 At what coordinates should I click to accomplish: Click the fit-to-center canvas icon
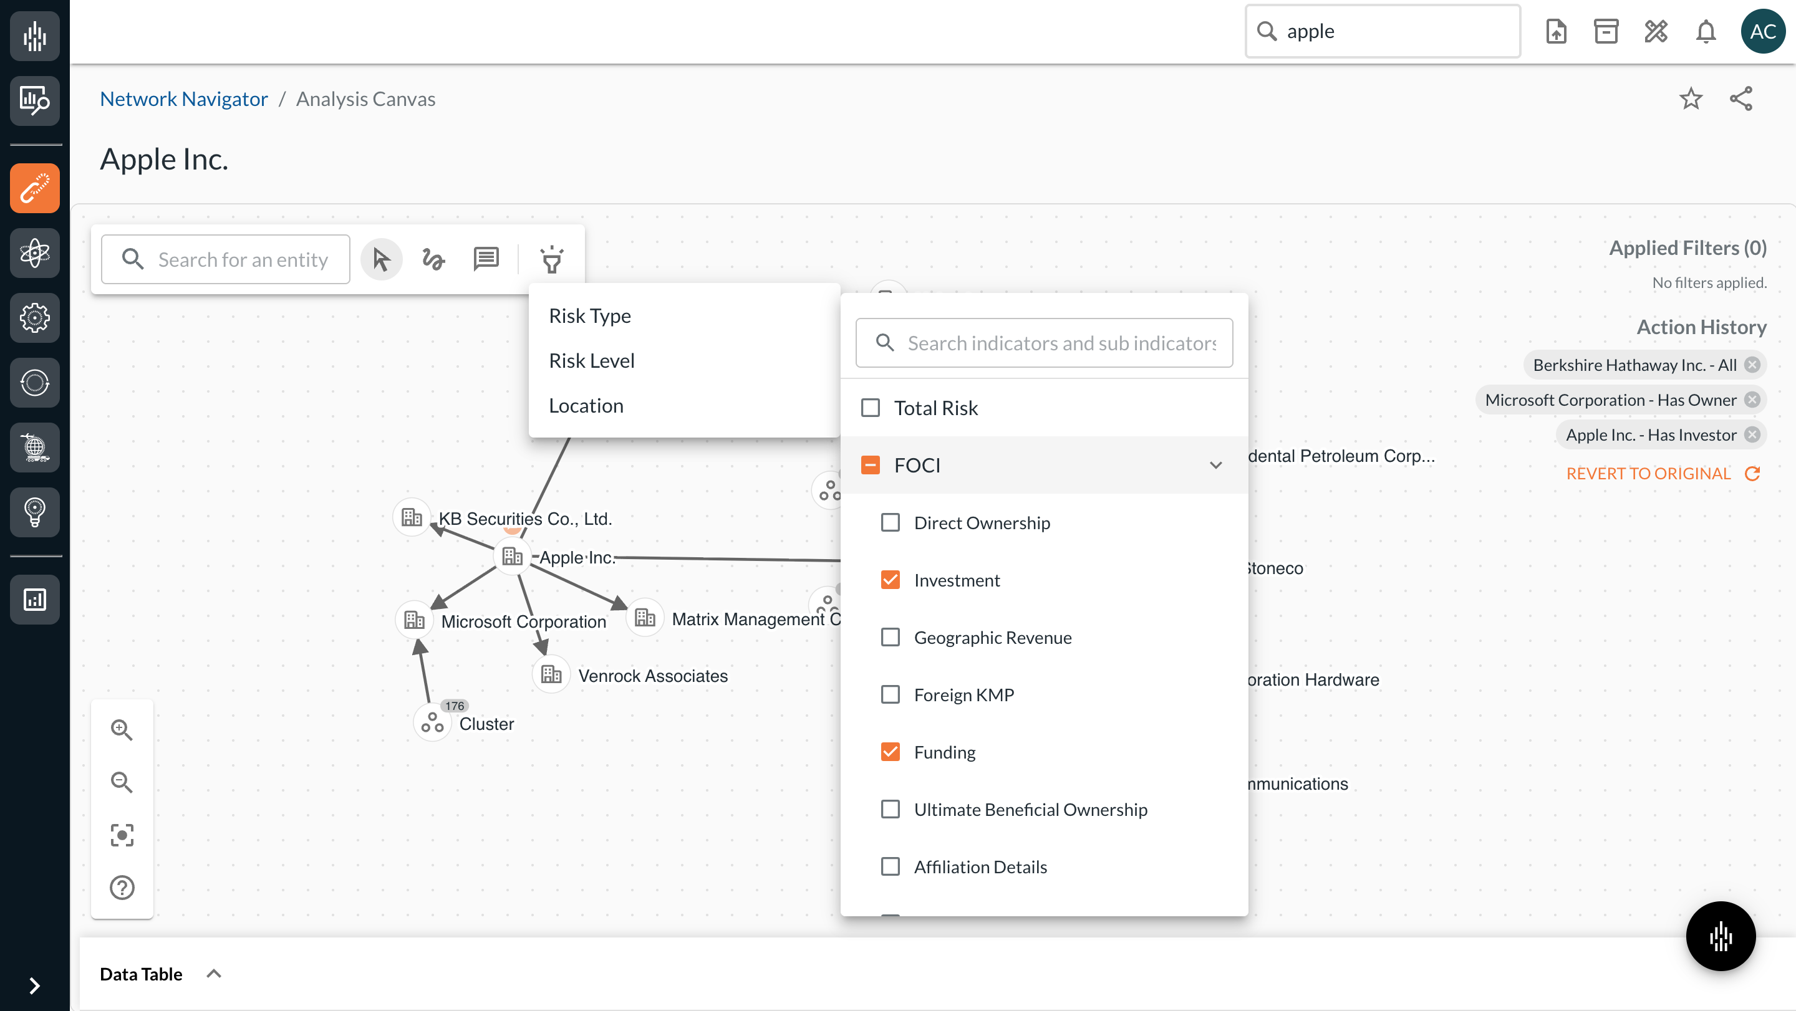click(x=122, y=835)
